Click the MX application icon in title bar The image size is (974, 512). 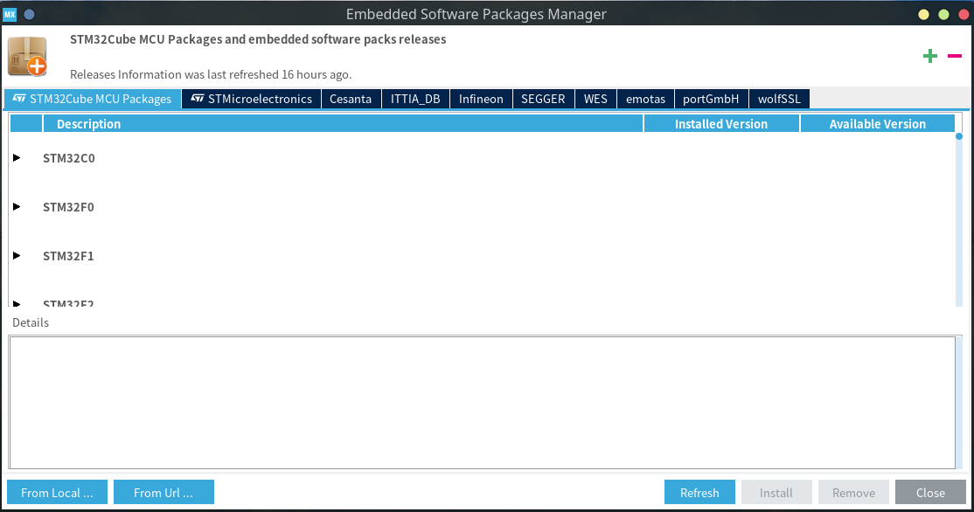click(x=10, y=14)
